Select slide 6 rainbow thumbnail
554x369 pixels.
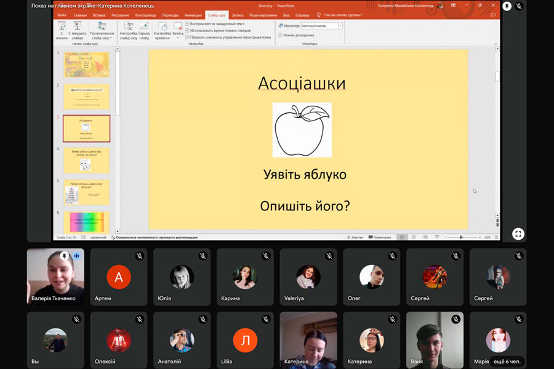(x=87, y=222)
